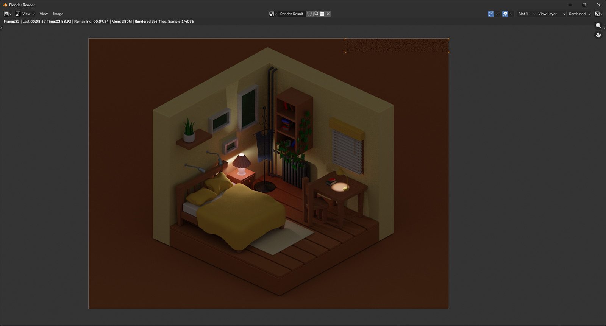Image resolution: width=606 pixels, height=326 pixels.
Task: Toggle the overlays button
Action: pos(505,14)
